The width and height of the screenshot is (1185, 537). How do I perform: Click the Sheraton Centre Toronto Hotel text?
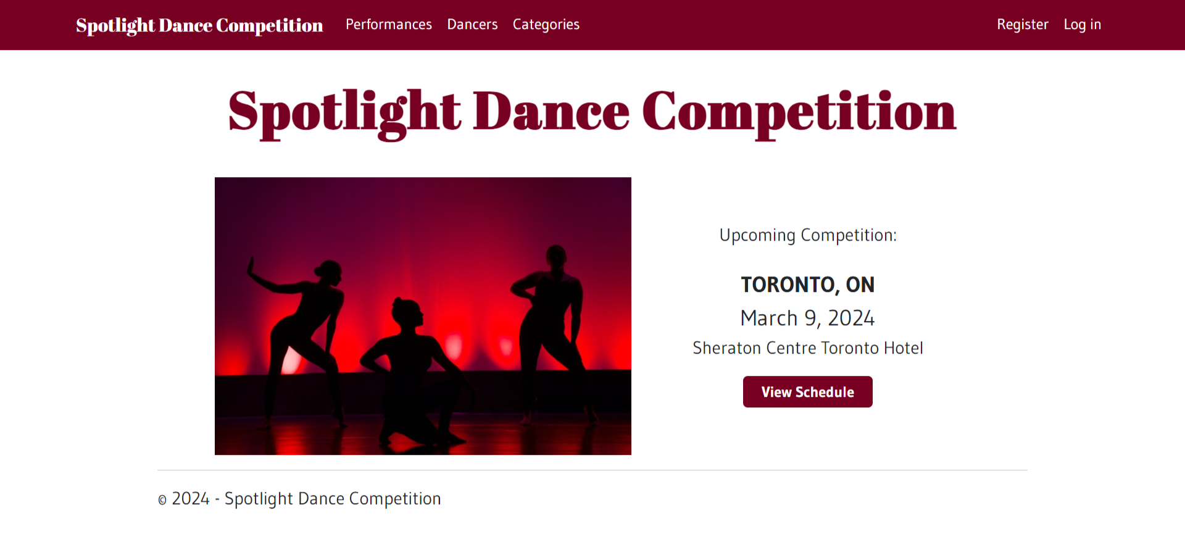(x=807, y=348)
